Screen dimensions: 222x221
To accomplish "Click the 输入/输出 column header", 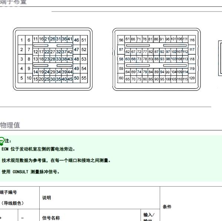I will point(149,217).
